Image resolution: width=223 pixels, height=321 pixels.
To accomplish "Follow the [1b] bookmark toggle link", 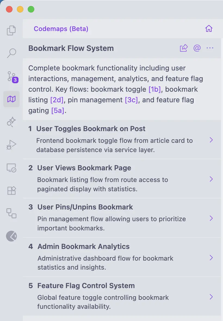I will pos(155,89).
